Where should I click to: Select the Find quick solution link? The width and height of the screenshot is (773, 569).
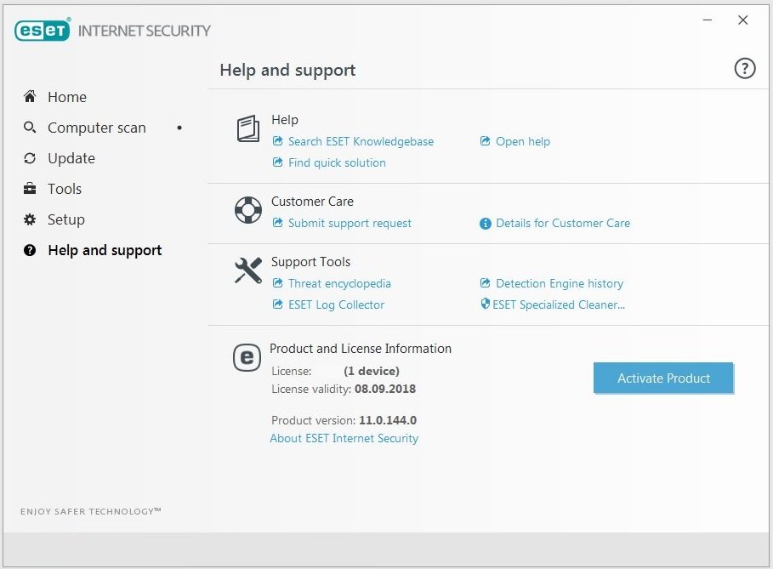coord(337,162)
